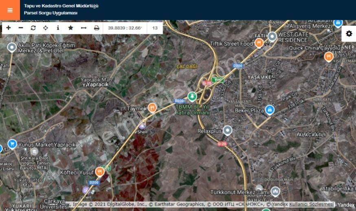The width and height of the screenshot is (356, 211).
Task: Click the zoom level box showing 13
Action: [155, 28]
